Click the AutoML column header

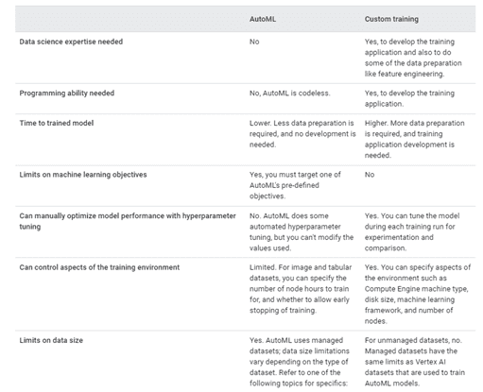point(263,19)
